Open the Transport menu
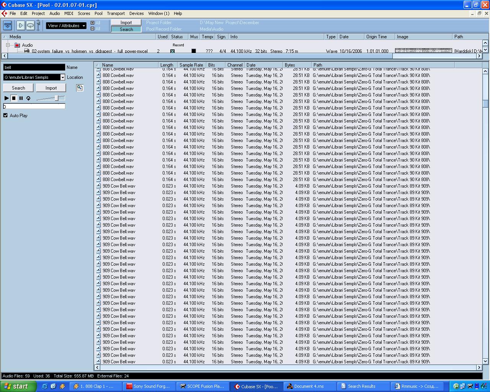Viewport: 490px width, 392px height. [116, 13]
